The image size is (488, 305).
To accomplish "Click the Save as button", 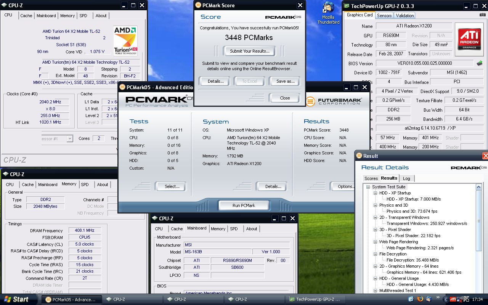I will pos(286,81).
